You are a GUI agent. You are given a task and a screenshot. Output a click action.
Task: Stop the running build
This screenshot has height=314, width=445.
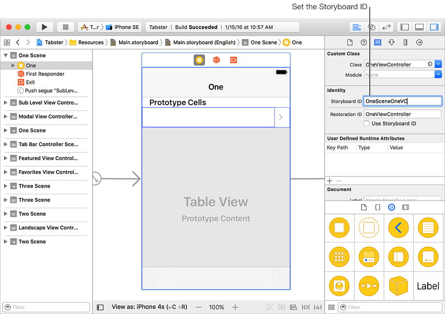click(66, 27)
